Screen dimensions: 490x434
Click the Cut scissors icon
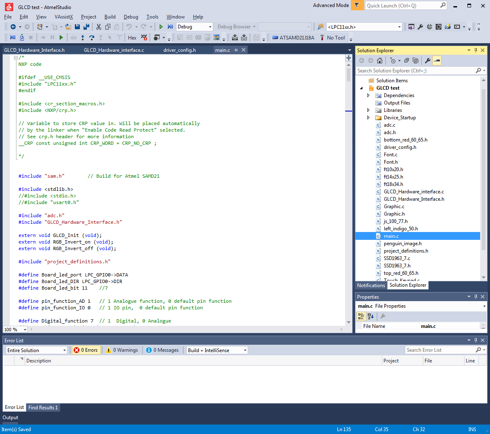click(98, 27)
